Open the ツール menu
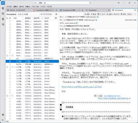Screen dimensions: 138x123 pyautogui.click(x=43, y=7)
